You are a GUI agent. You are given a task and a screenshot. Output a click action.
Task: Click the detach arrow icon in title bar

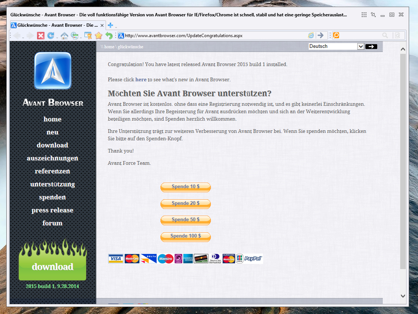[x=373, y=15]
